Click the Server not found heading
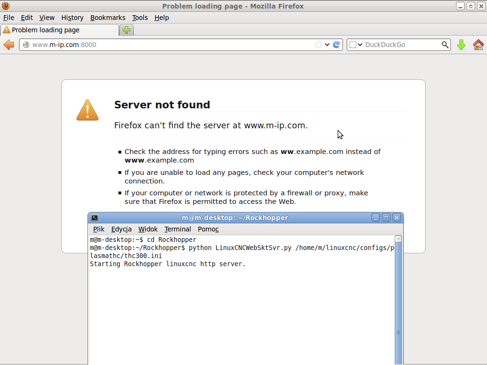The width and height of the screenshot is (487, 365). pos(162,105)
